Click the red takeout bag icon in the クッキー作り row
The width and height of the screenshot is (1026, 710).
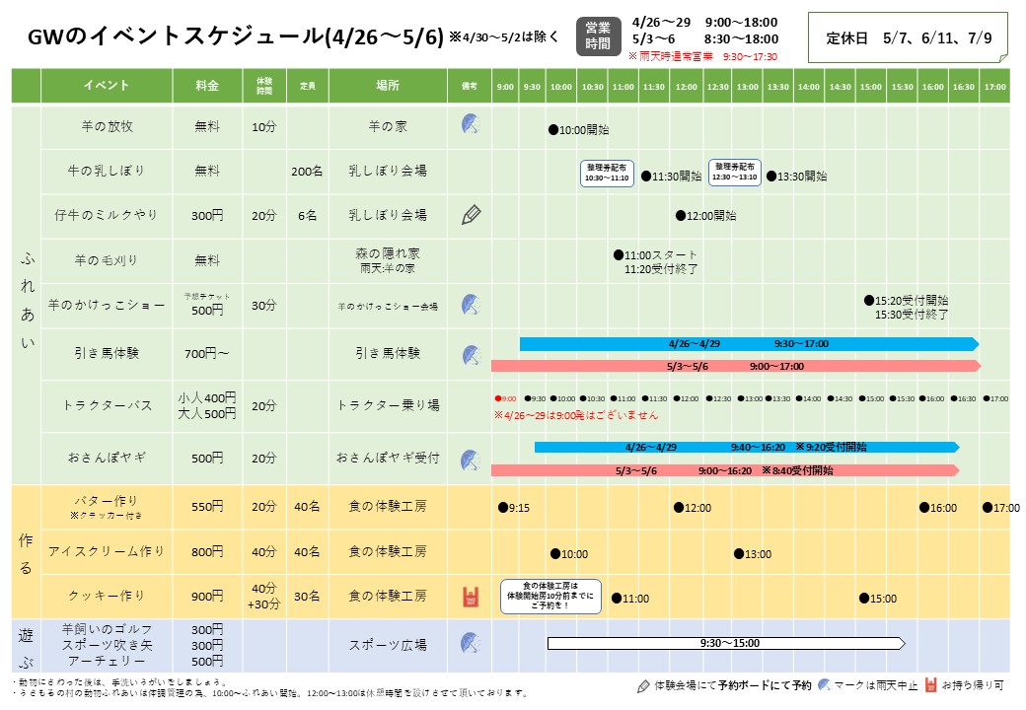[x=471, y=597]
